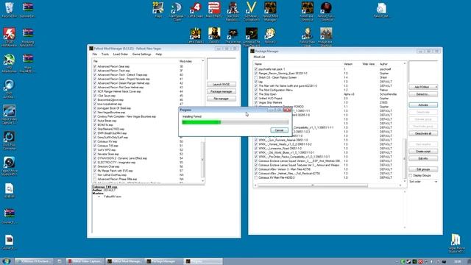471x265 pixels.
Task: Open the Mod List menu in Package Manager
Action: pos(259,57)
